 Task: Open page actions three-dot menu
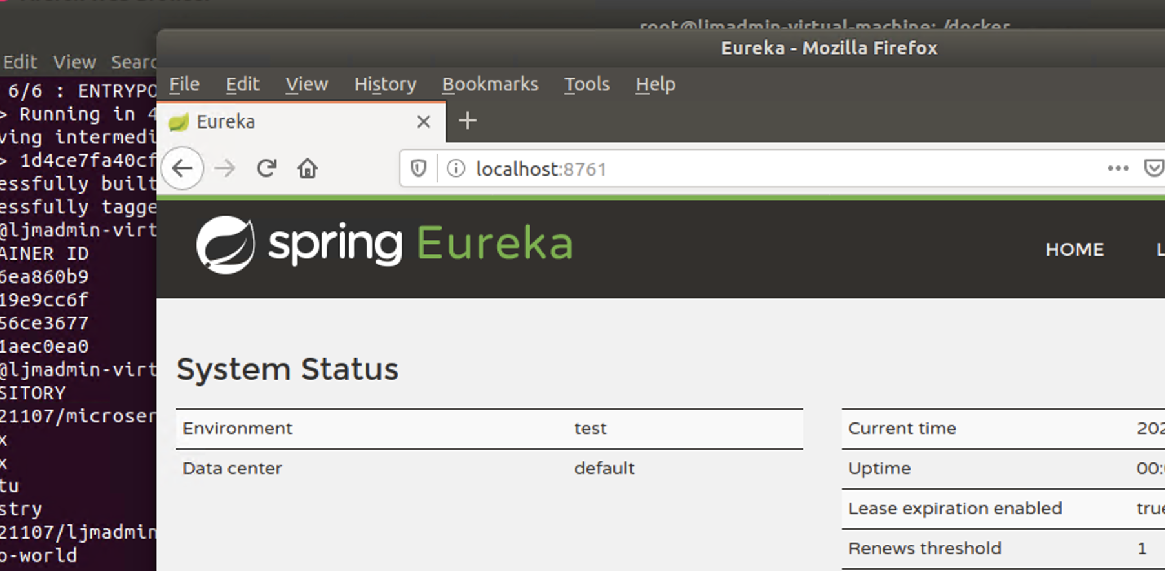(1118, 169)
